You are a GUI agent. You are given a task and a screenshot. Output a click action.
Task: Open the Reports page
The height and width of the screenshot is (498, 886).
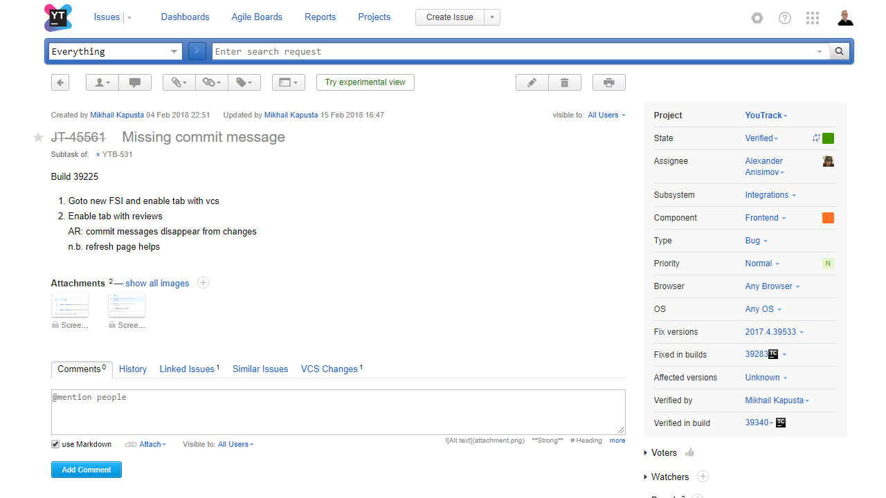[320, 17]
